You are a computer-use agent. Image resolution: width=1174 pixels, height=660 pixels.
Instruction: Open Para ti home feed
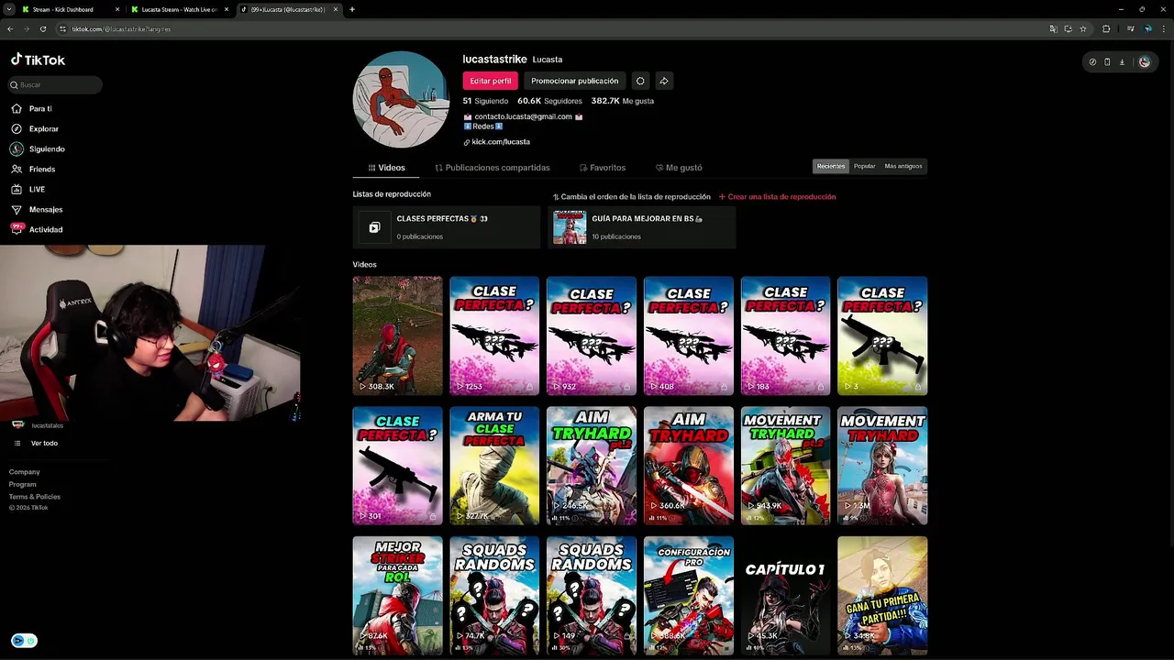tap(31, 108)
